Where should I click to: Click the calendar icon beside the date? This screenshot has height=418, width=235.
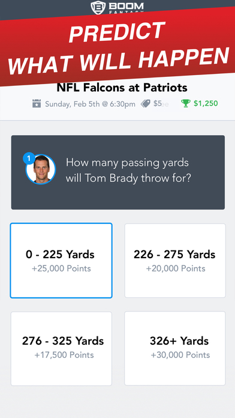pos(37,103)
